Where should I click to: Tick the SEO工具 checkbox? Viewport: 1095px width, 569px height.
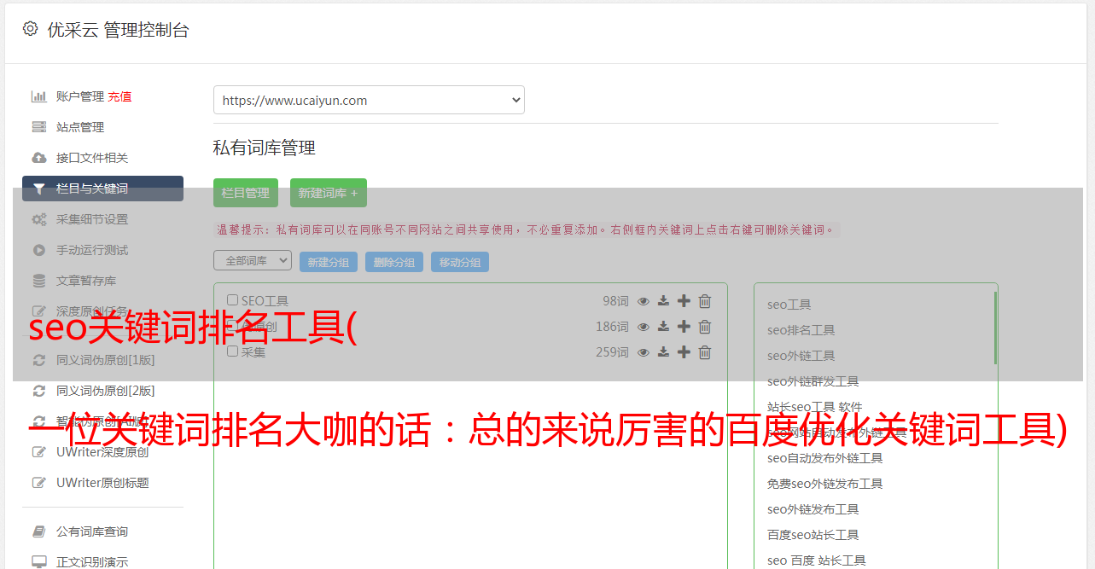click(232, 300)
